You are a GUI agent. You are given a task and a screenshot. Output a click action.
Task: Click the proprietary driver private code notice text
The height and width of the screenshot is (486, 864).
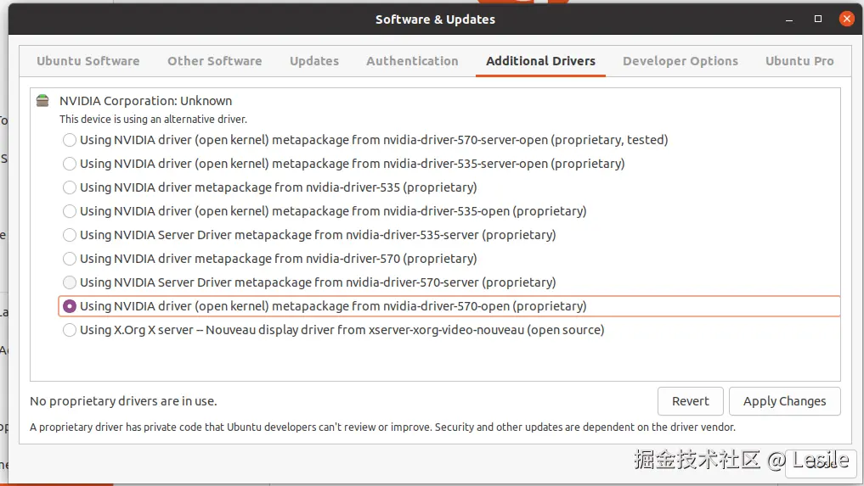(382, 427)
